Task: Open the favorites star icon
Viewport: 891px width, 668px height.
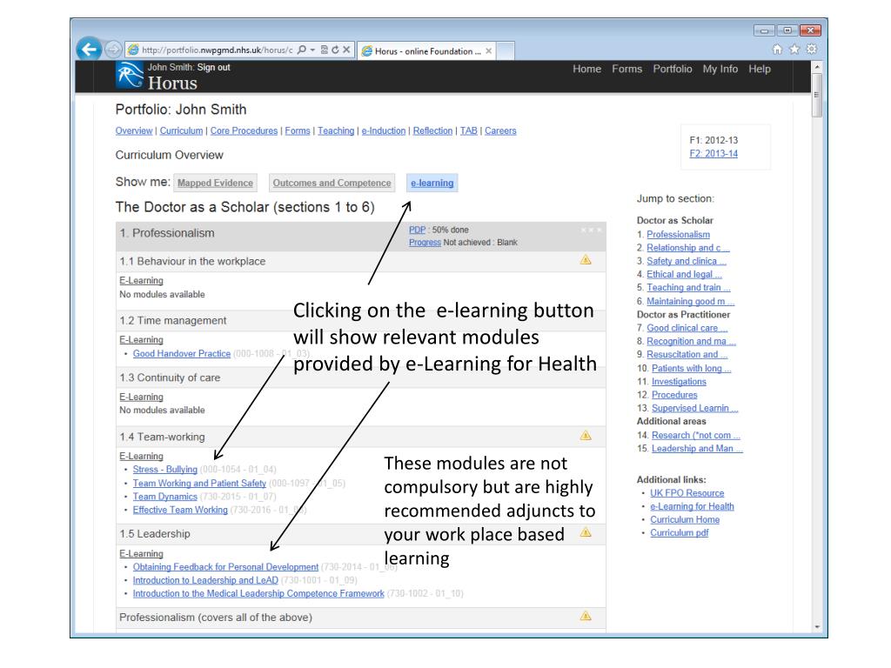Action: pyautogui.click(x=794, y=50)
